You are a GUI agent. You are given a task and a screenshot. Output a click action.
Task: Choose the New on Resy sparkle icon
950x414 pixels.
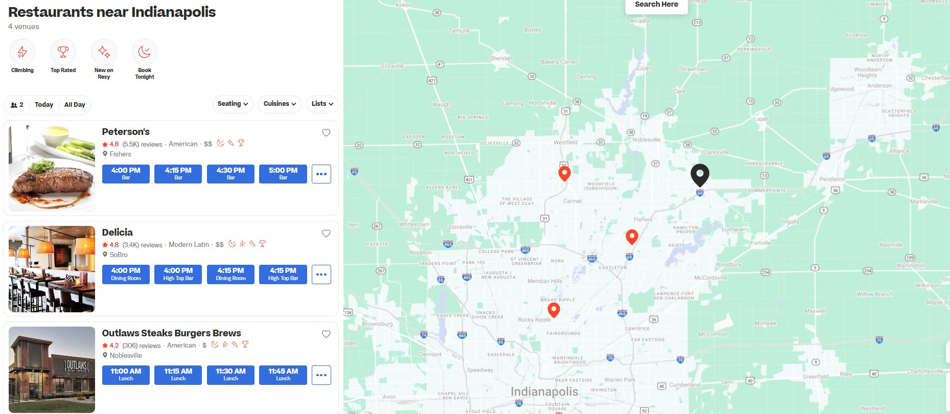coord(104,52)
